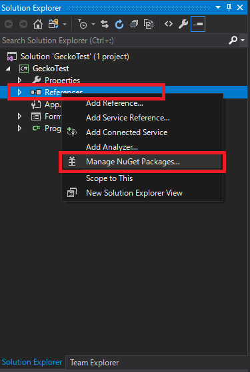Open search options dropdown arrow

click(x=243, y=41)
